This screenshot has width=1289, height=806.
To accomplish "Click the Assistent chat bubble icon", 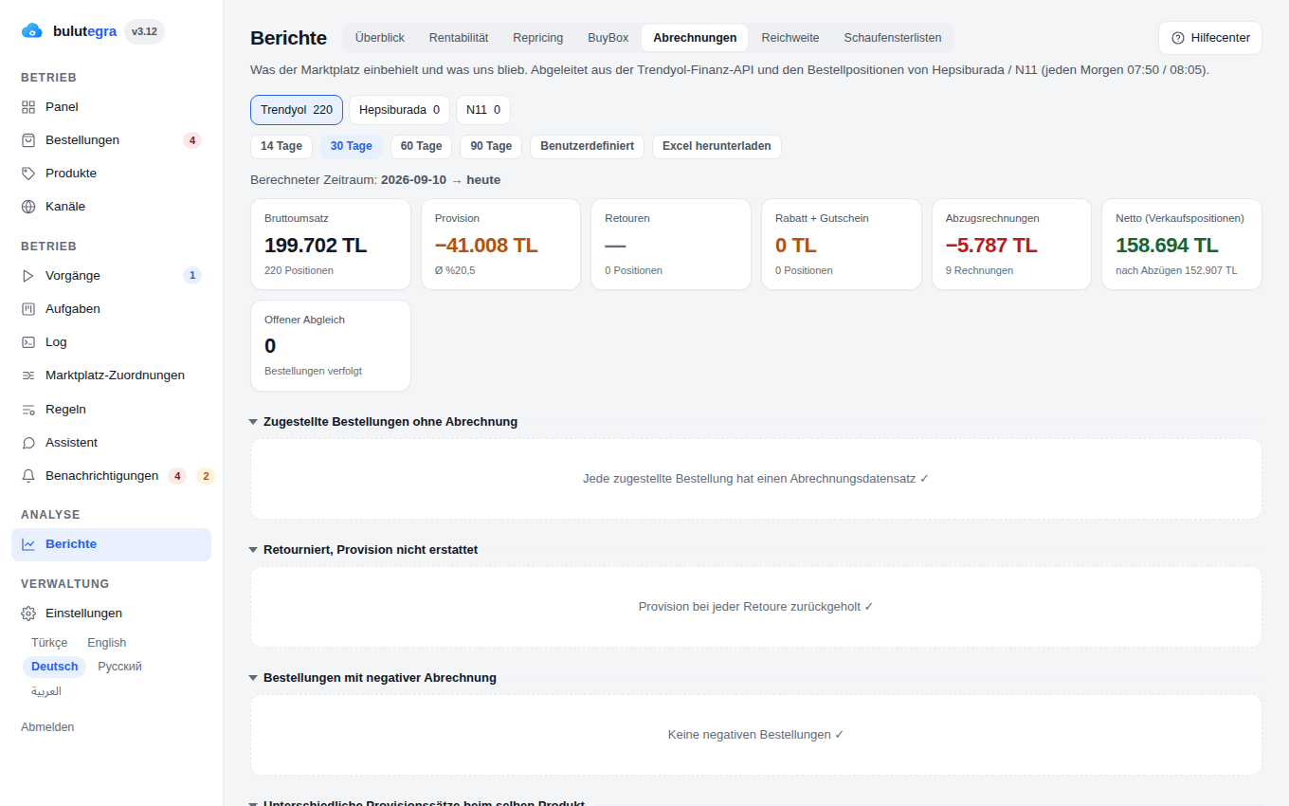I will [28, 443].
